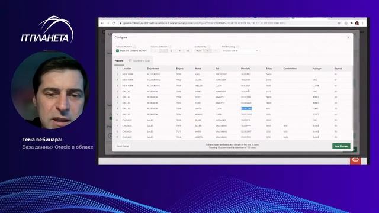Click the Hiredate column header
379x213 pixels.
pyautogui.click(x=246, y=69)
